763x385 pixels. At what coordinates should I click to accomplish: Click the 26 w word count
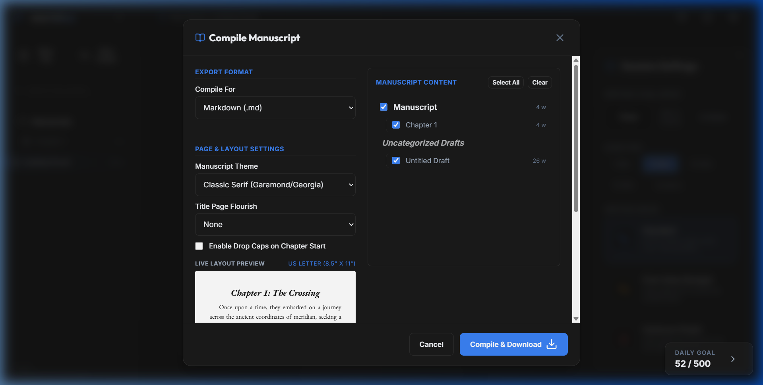(x=539, y=161)
